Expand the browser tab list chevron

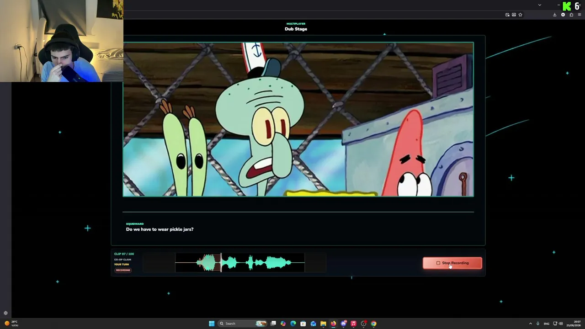[540, 5]
